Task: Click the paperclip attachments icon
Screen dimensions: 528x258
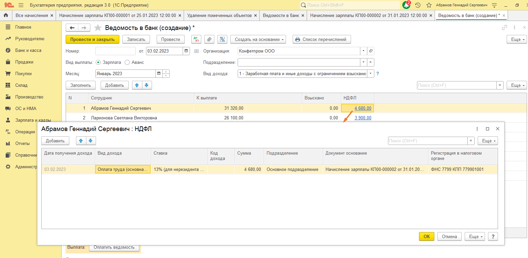Action: tap(209, 39)
